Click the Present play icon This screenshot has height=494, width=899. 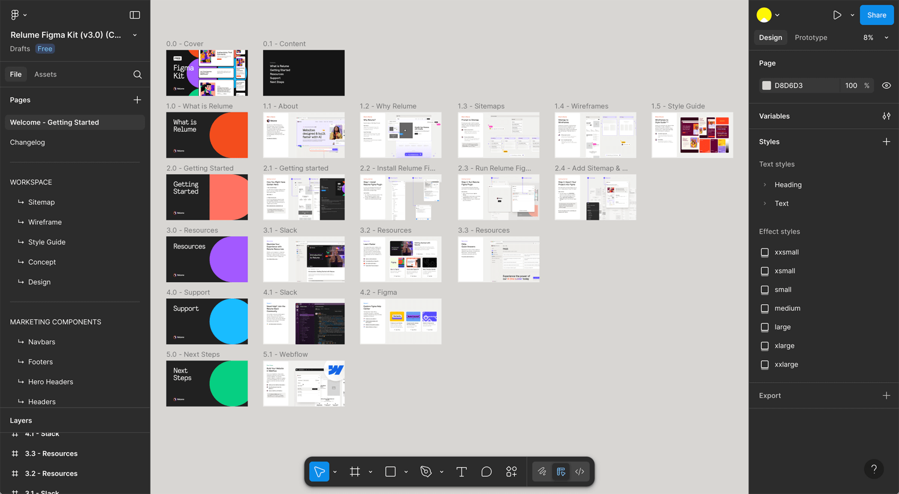[x=837, y=15]
